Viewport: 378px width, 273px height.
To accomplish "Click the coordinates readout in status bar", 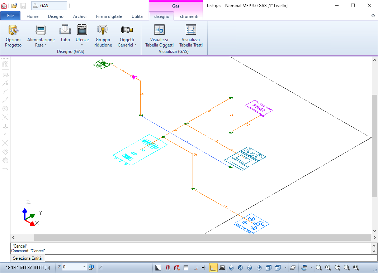I will coord(28,268).
